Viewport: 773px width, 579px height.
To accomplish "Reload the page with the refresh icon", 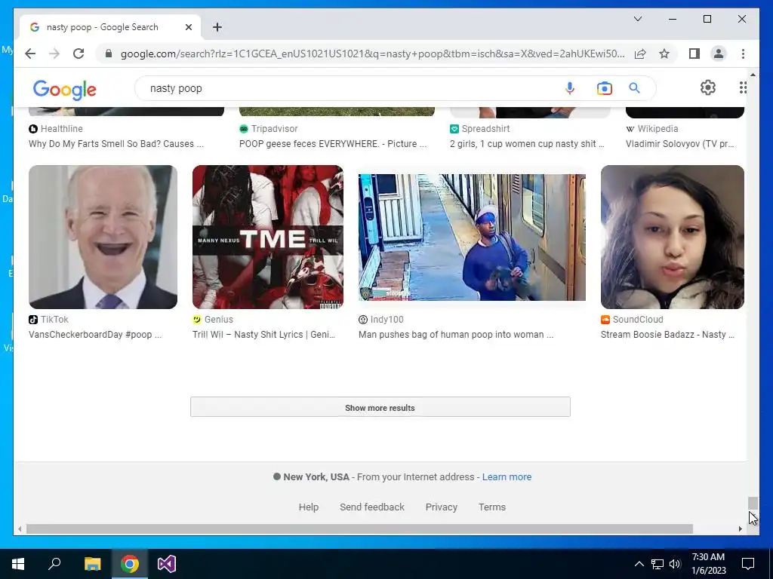I will (x=79, y=54).
